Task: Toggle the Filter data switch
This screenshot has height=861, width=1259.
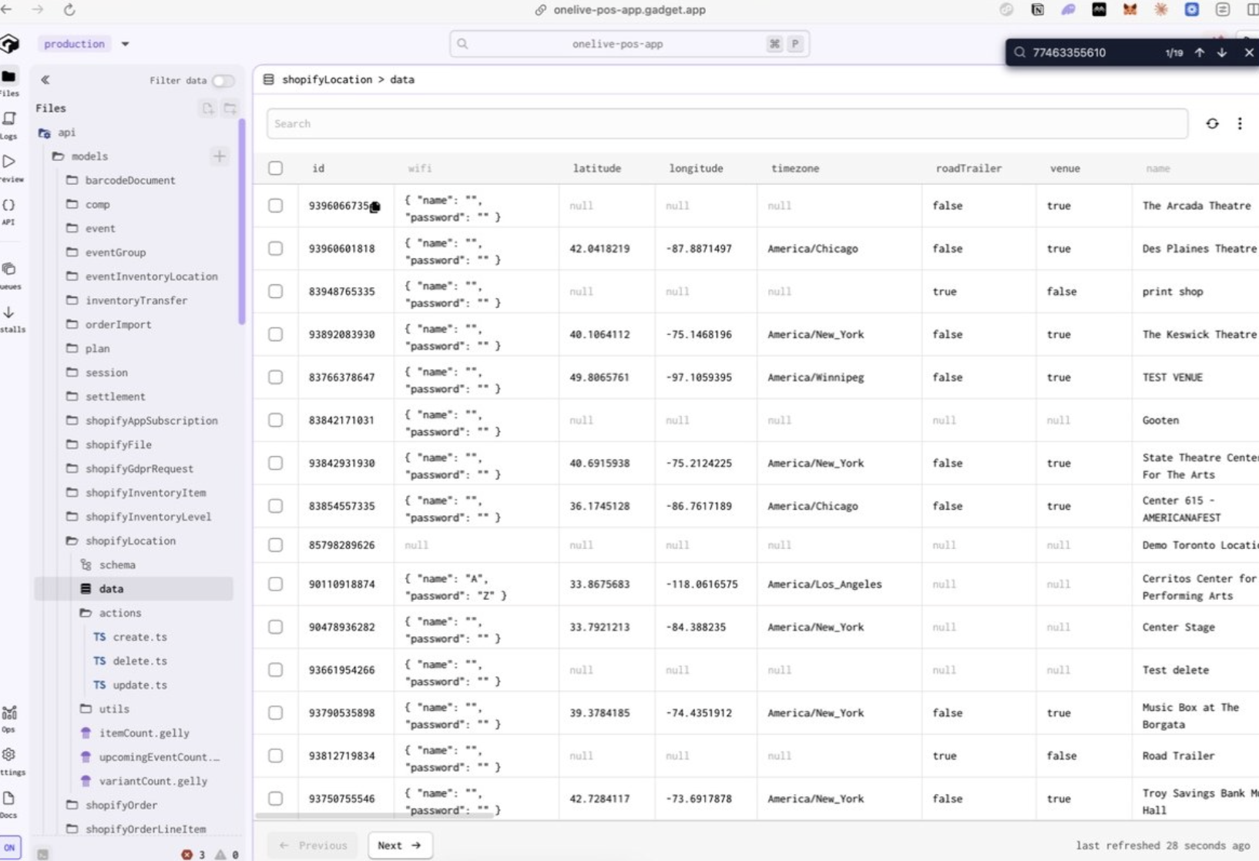Action: point(223,80)
